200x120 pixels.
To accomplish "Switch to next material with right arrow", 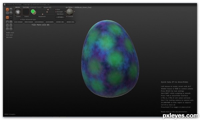I will (x=74, y=12).
